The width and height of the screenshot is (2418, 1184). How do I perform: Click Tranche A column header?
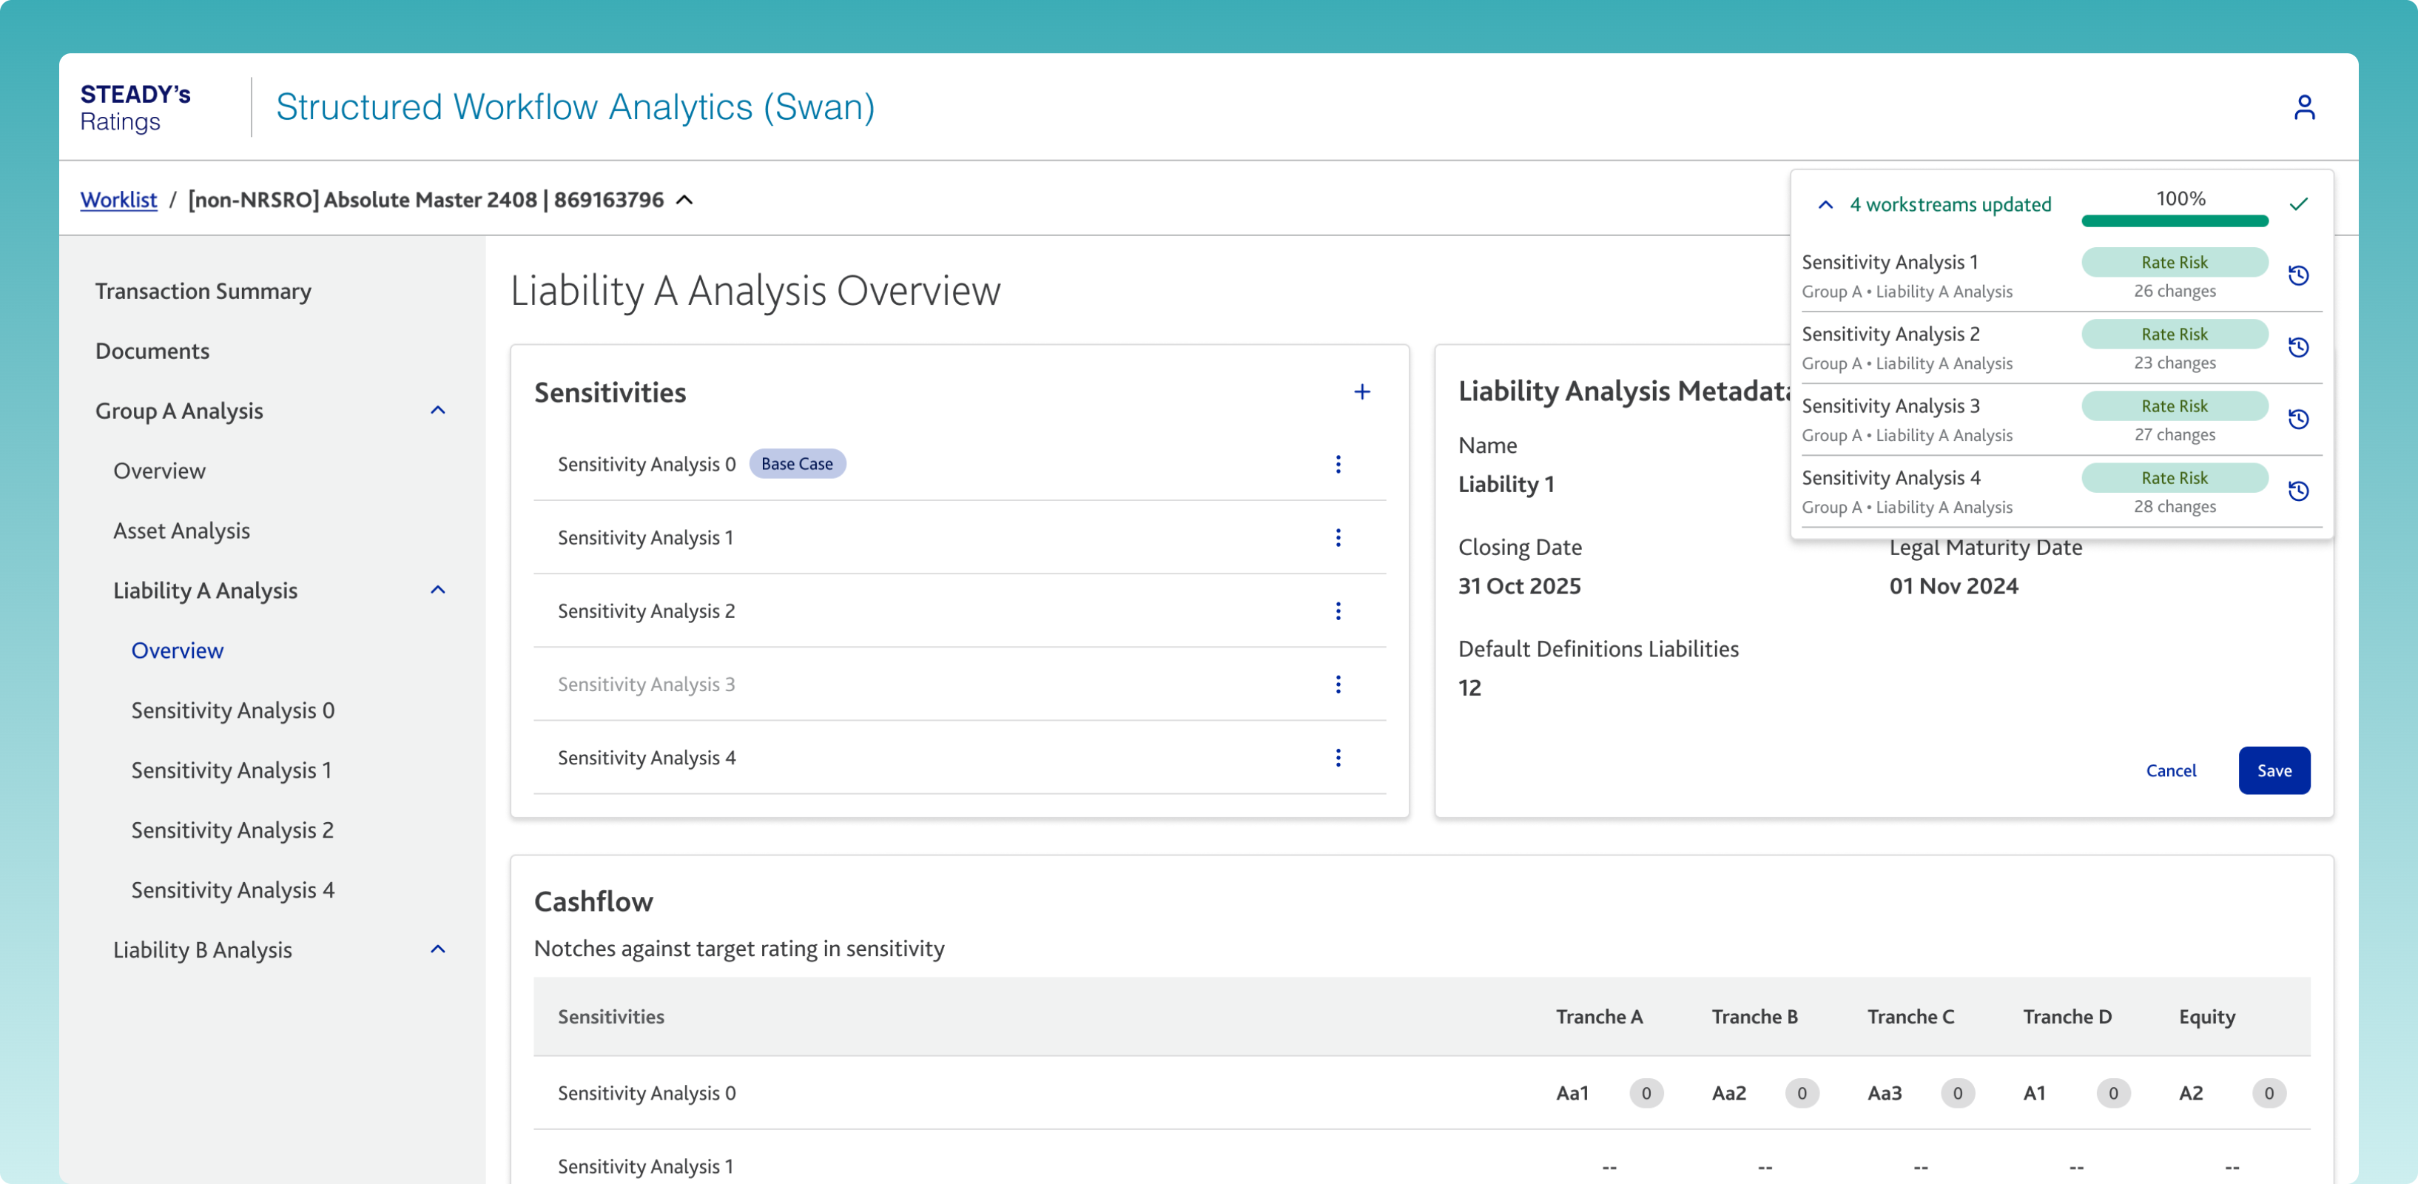click(1598, 1016)
